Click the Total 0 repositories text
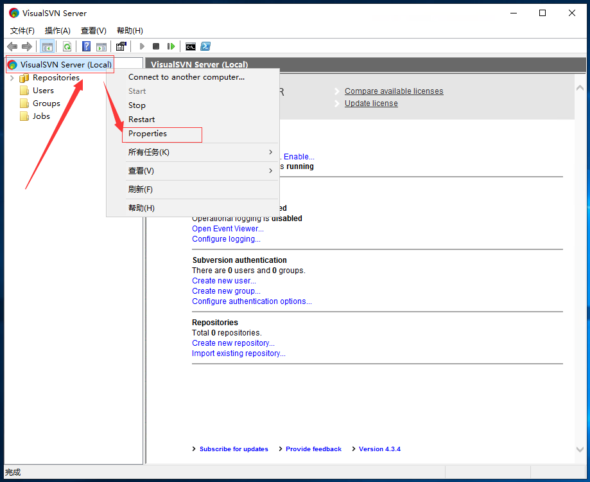 (x=227, y=333)
